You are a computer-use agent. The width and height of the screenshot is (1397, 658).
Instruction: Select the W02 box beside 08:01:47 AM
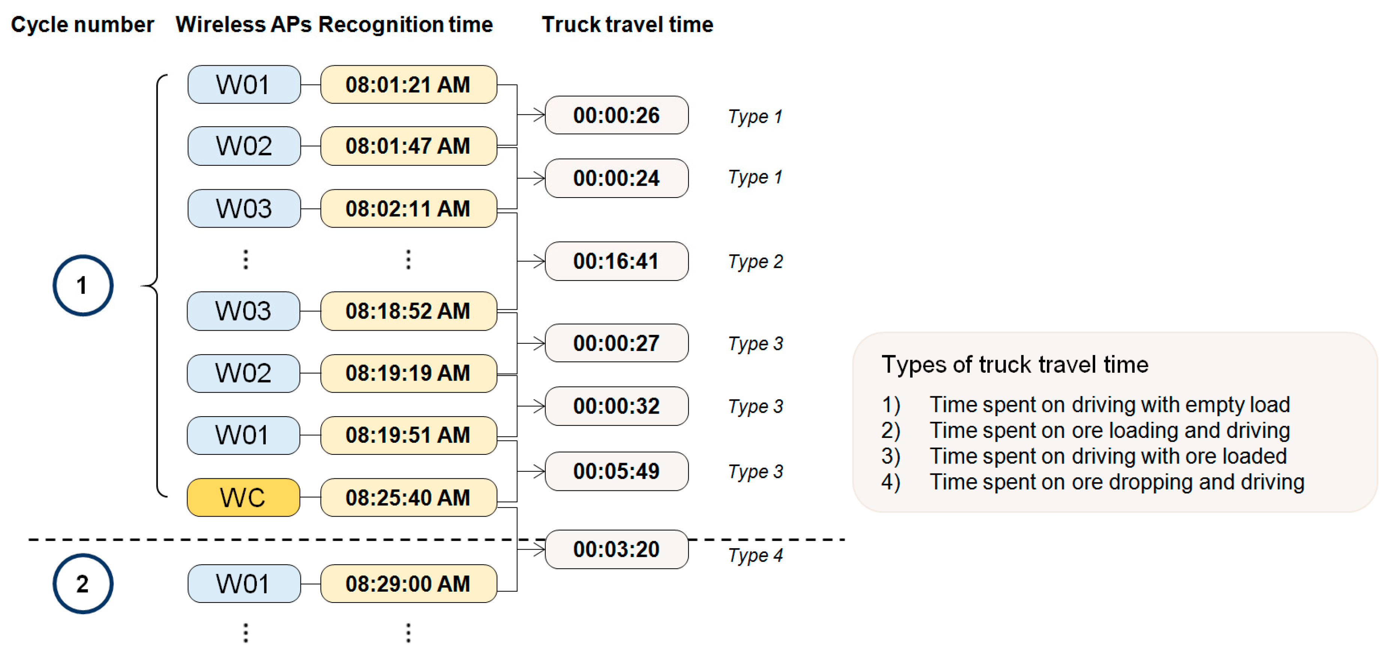244,146
